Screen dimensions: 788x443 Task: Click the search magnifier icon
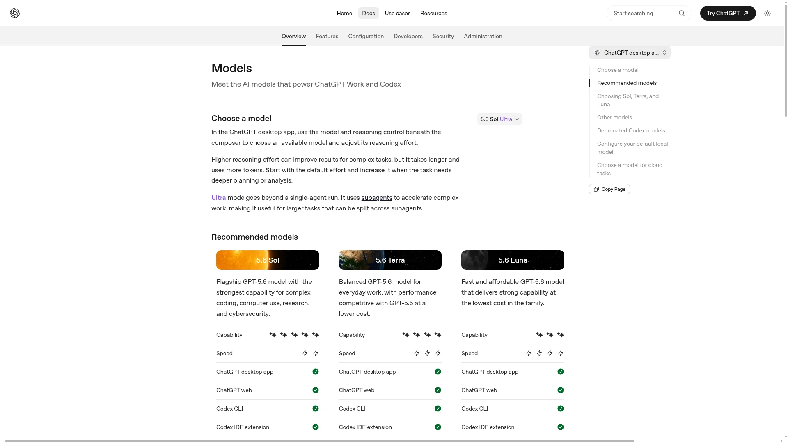682,13
